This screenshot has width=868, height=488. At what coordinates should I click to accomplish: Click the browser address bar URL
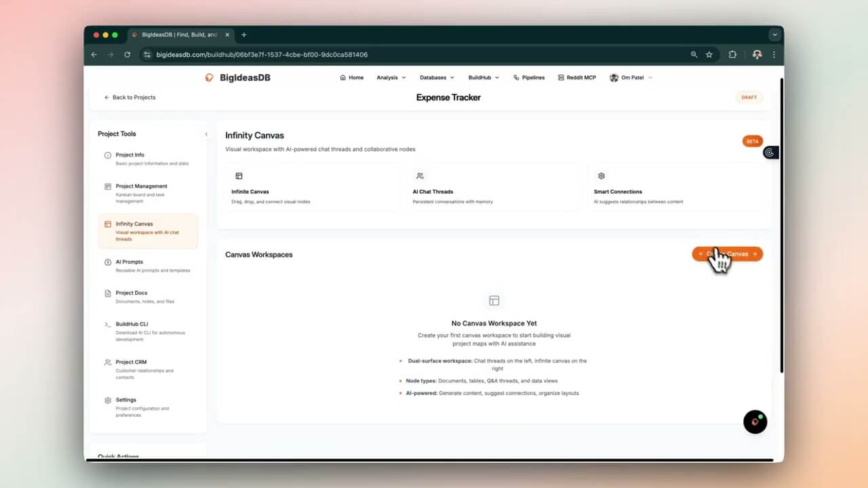point(262,54)
